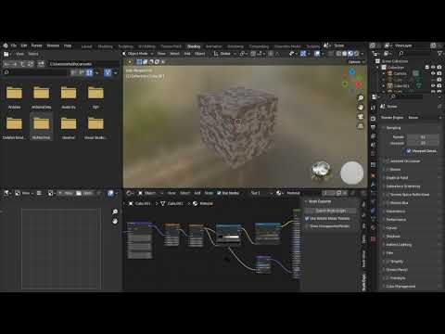445x334 pixels.
Task: Click the viewport zoom magnifier gizmo
Action: pos(361,98)
